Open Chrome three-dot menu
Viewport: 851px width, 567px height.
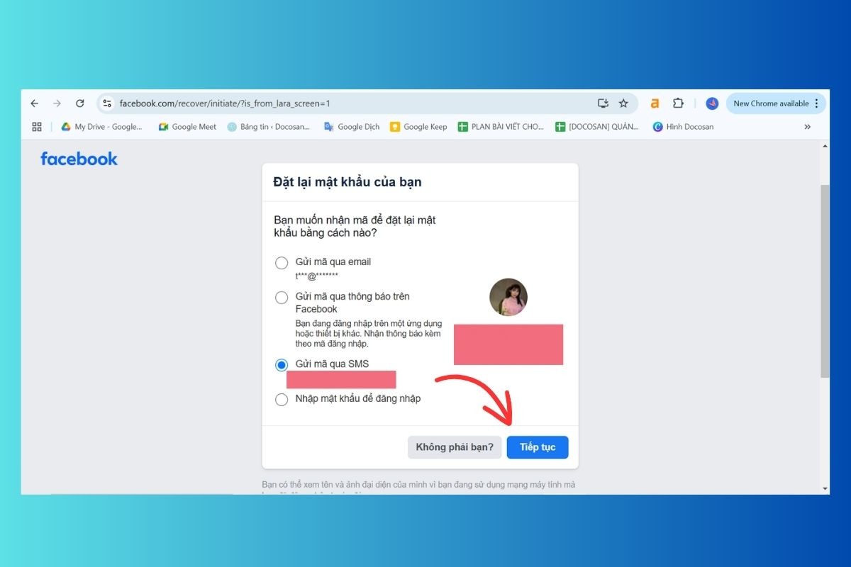tap(817, 103)
